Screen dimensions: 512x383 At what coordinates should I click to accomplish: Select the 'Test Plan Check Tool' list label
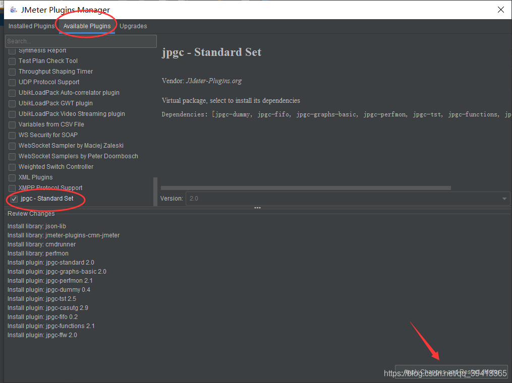point(48,60)
